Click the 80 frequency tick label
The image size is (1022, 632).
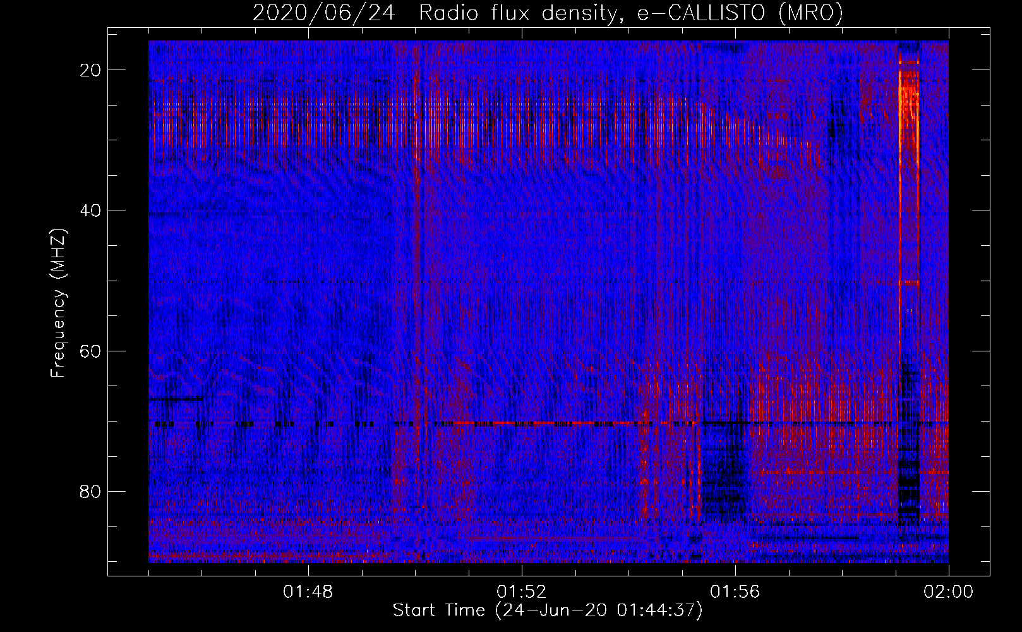click(x=90, y=491)
